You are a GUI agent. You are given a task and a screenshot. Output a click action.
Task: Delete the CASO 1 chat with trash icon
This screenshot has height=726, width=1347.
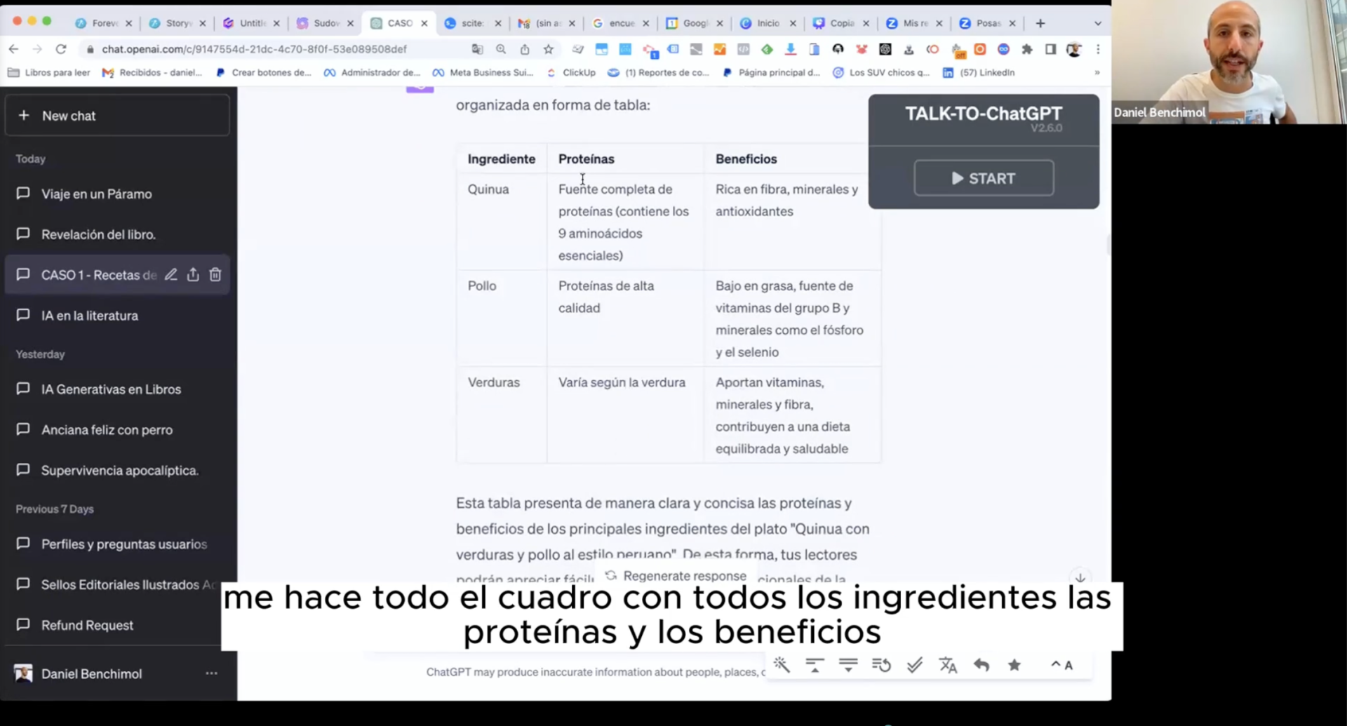(215, 274)
